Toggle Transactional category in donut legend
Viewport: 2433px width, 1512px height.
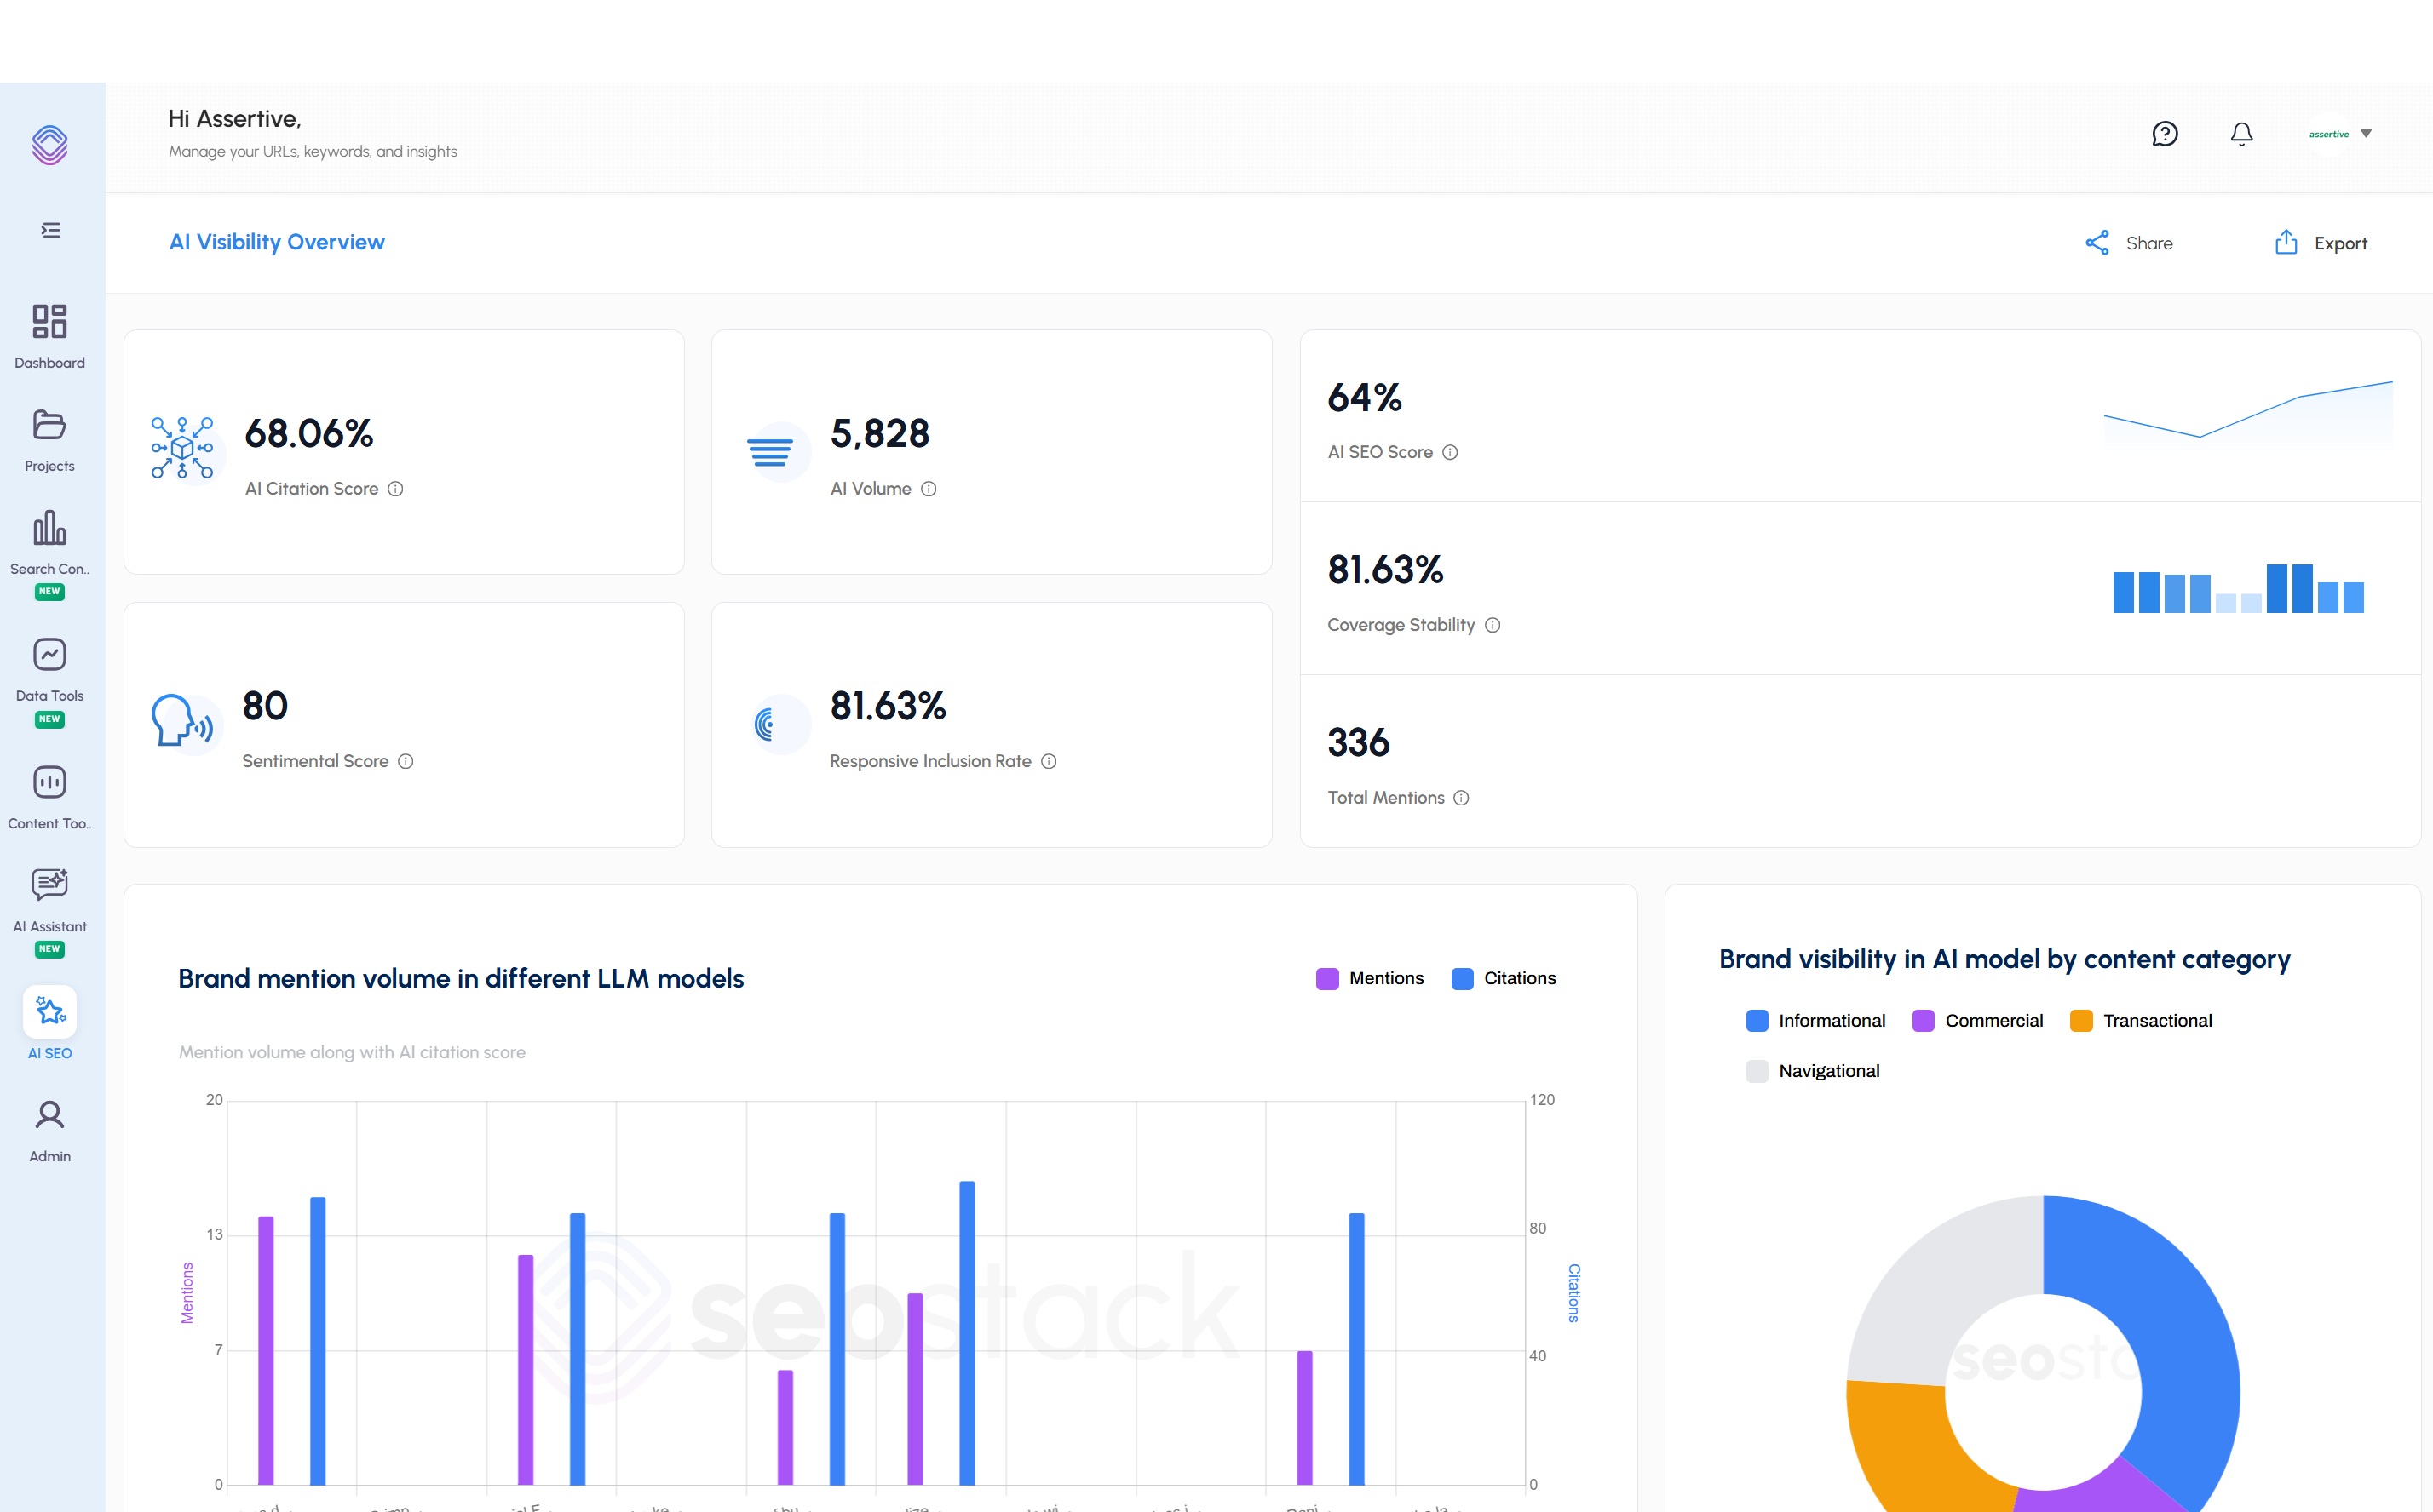click(2141, 1021)
